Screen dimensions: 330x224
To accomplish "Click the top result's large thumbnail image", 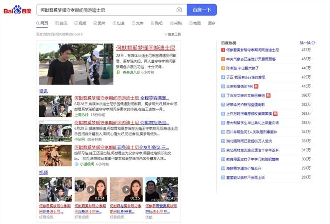I will click(x=76, y=64).
